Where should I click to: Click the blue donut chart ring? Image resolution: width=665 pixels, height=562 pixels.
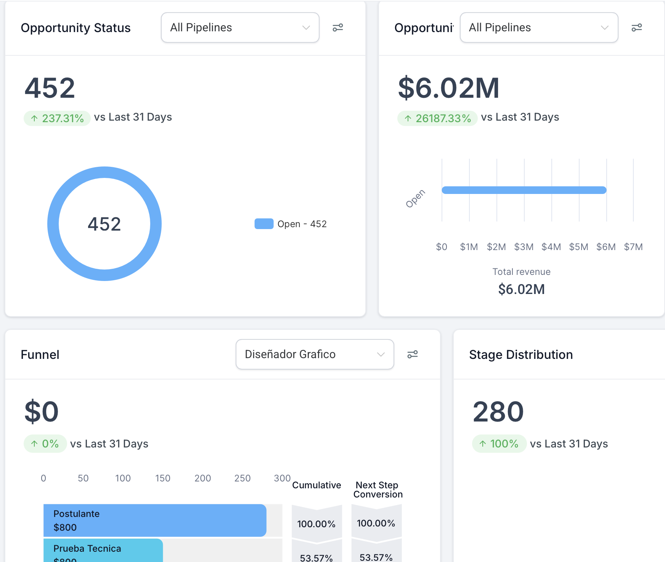coord(53,224)
